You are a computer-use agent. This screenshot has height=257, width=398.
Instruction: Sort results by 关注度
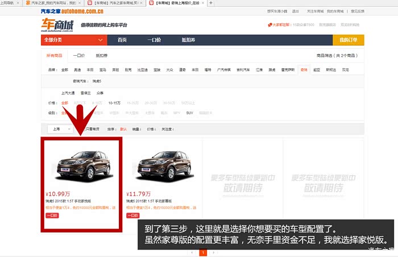tap(168, 129)
